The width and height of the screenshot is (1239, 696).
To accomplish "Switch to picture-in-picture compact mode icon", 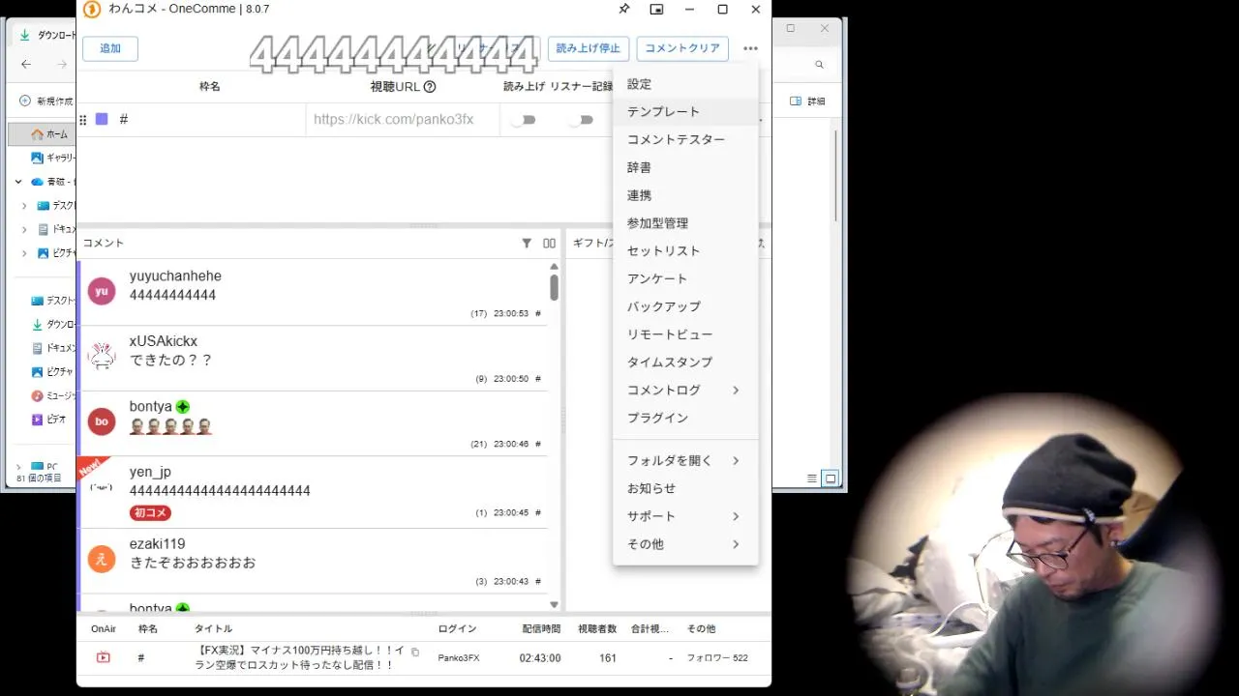I will (x=656, y=10).
